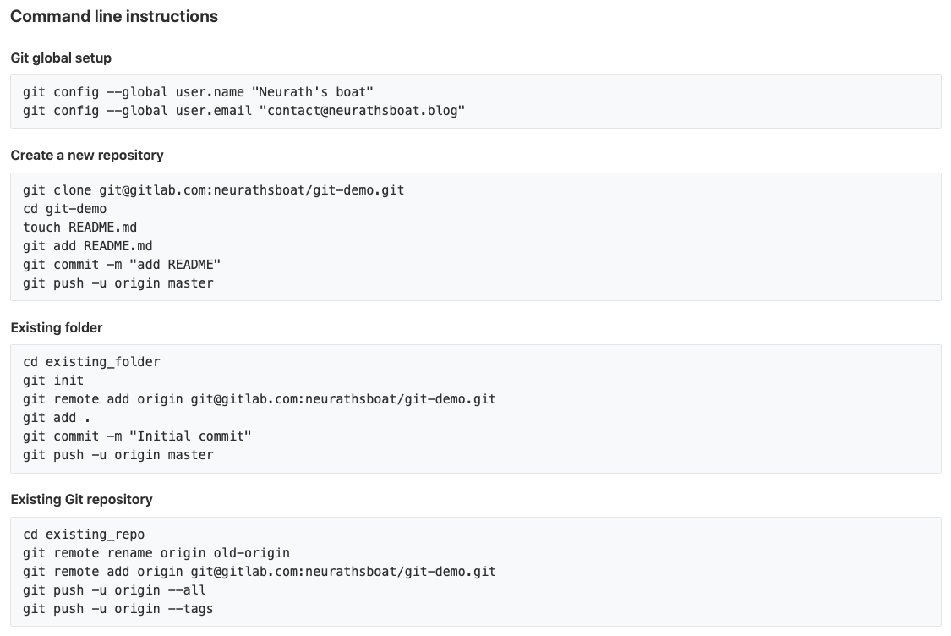Click the "git add ." line

tap(57, 418)
